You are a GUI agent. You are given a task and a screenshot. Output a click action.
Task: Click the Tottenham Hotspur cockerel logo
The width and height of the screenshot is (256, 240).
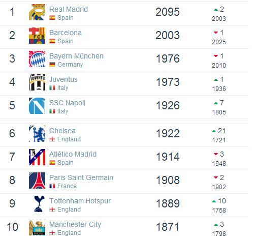39,204
